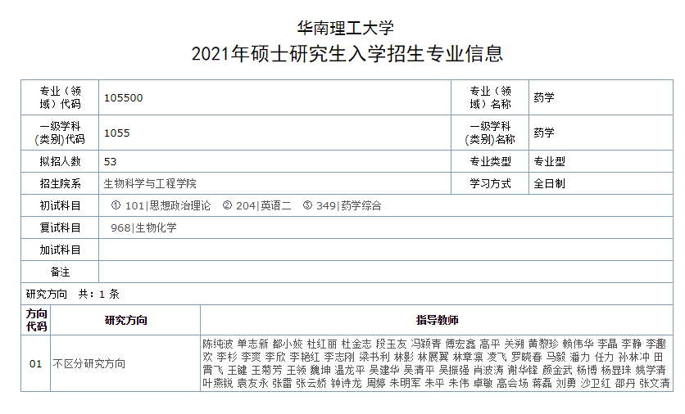
Task: Click advisor name 王菊芳
Action: point(266,371)
